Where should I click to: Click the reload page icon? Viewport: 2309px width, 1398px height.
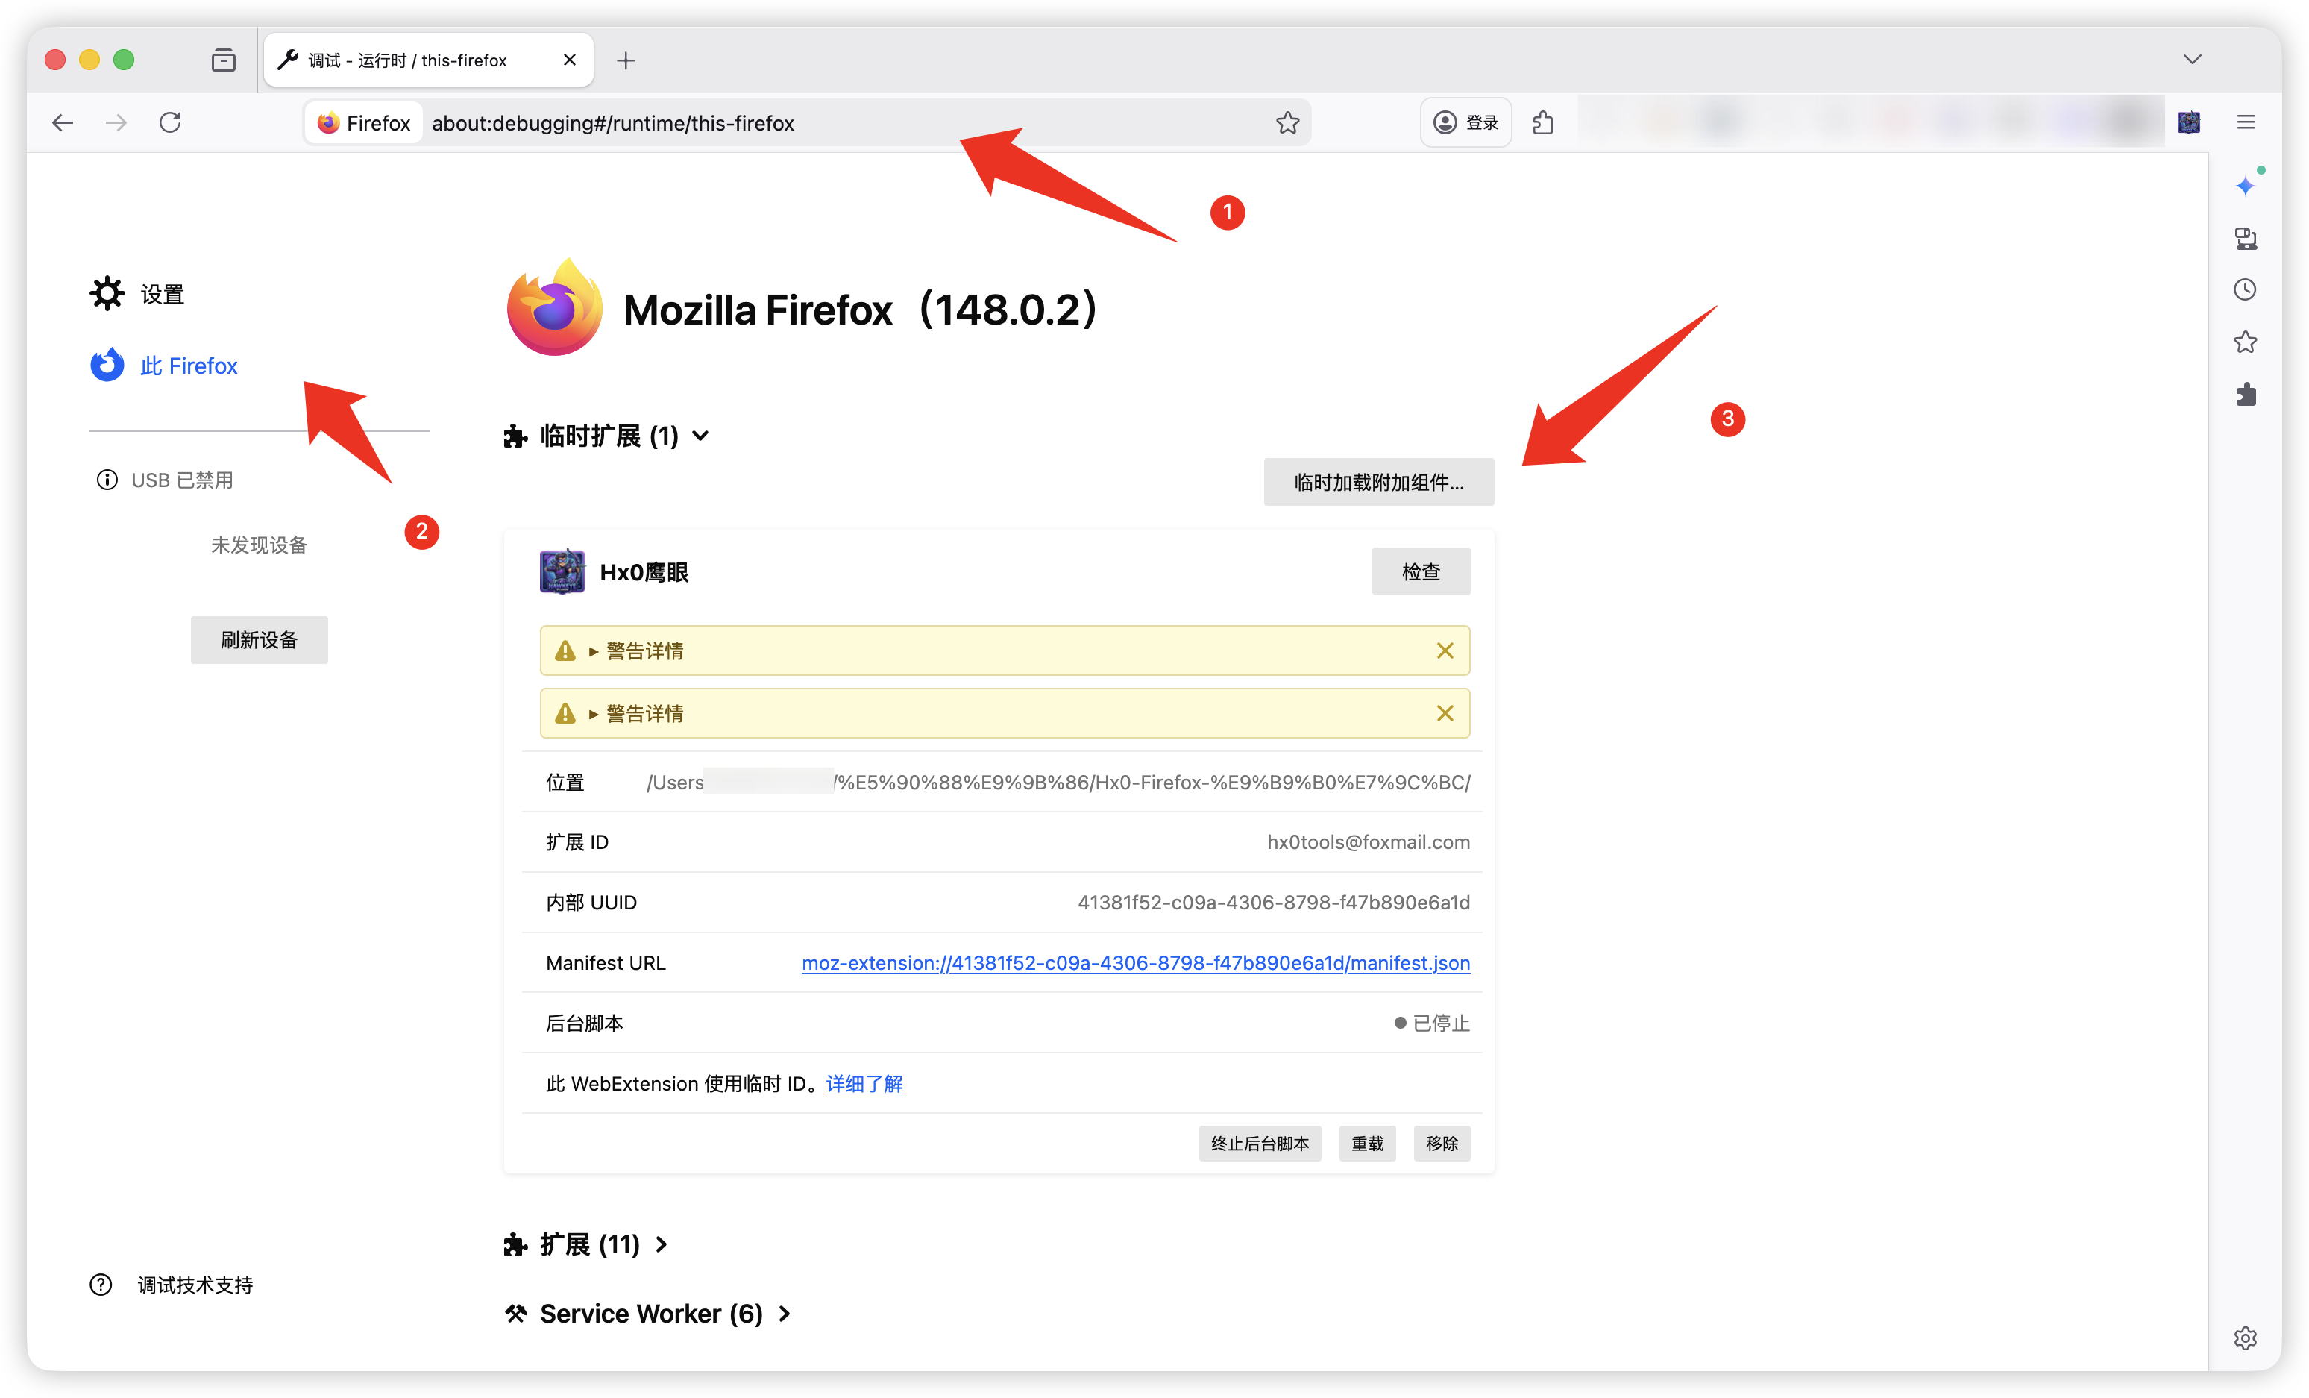169,123
